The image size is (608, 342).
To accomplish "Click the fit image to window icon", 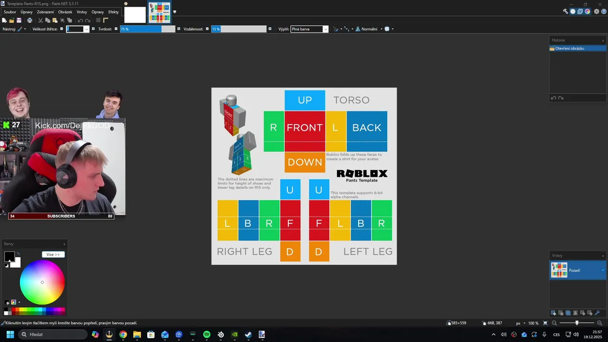I will tap(545, 323).
